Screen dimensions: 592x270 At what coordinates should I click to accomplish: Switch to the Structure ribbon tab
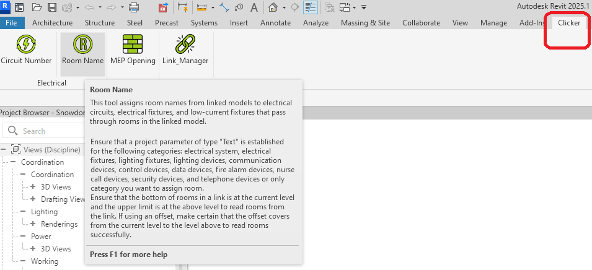tap(100, 23)
